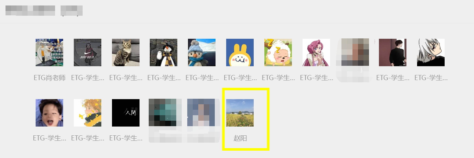Viewport: 474px width, 158px height.
Task: Click the man in black sweater avatar
Action: pyautogui.click(x=392, y=52)
